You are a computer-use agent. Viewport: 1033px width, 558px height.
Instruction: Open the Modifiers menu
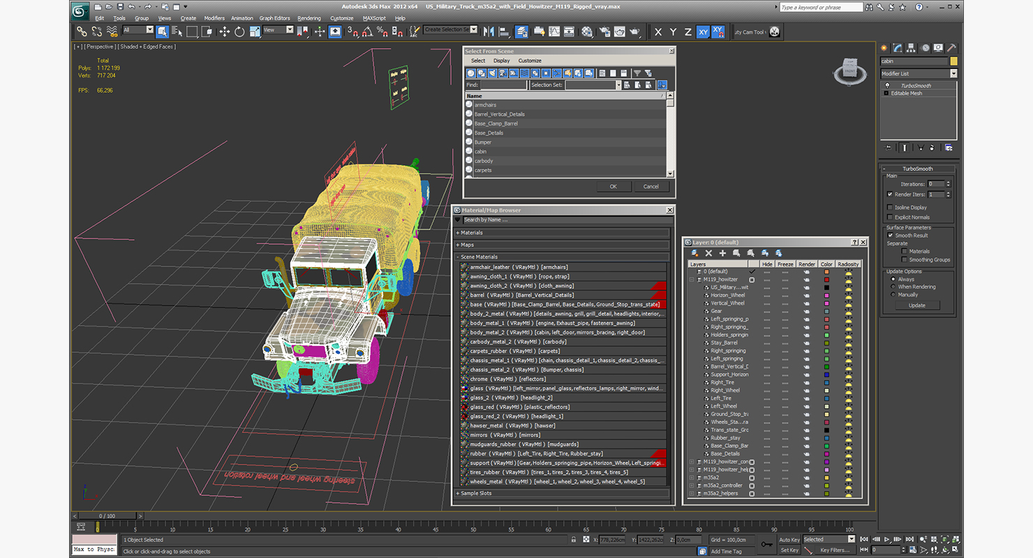point(214,18)
